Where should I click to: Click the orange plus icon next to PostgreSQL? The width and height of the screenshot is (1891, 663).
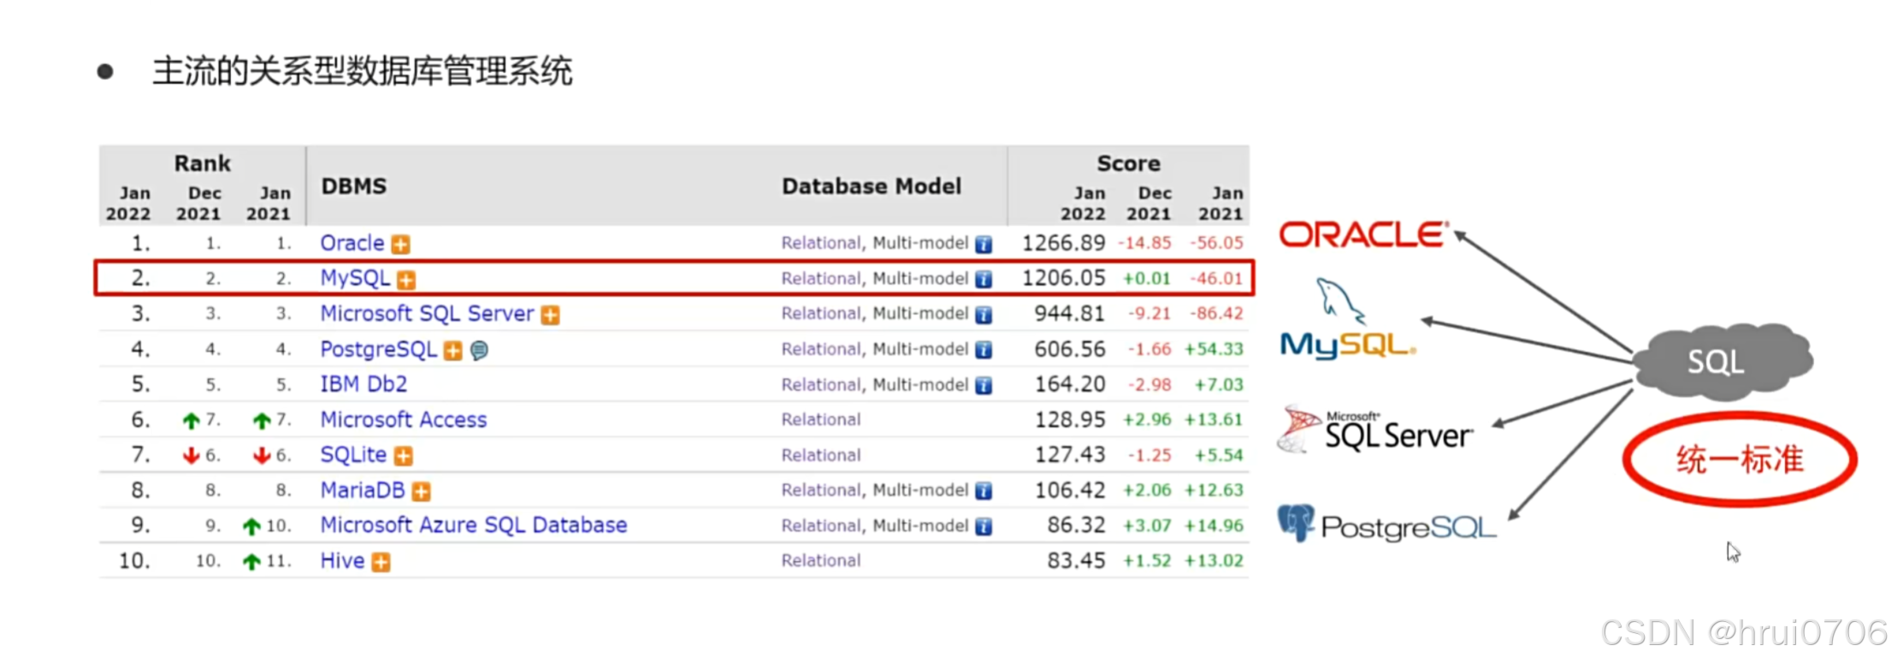[453, 351]
